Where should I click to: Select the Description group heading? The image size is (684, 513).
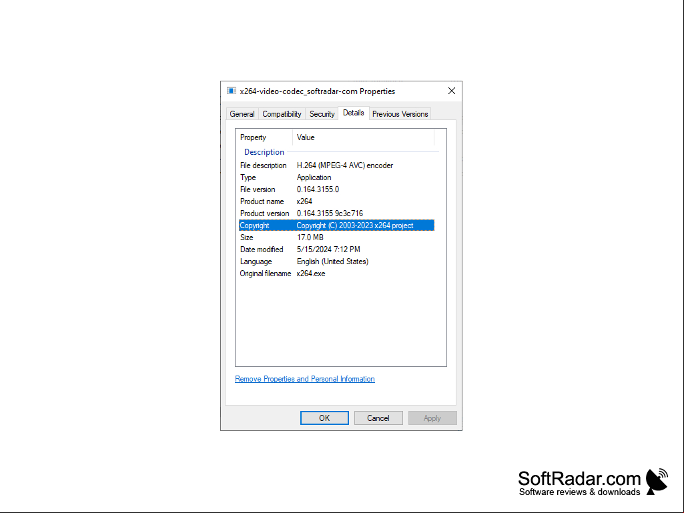(x=264, y=152)
